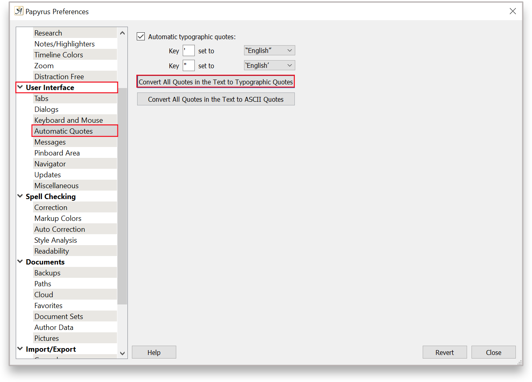Open Distraction Free settings

[75, 76]
